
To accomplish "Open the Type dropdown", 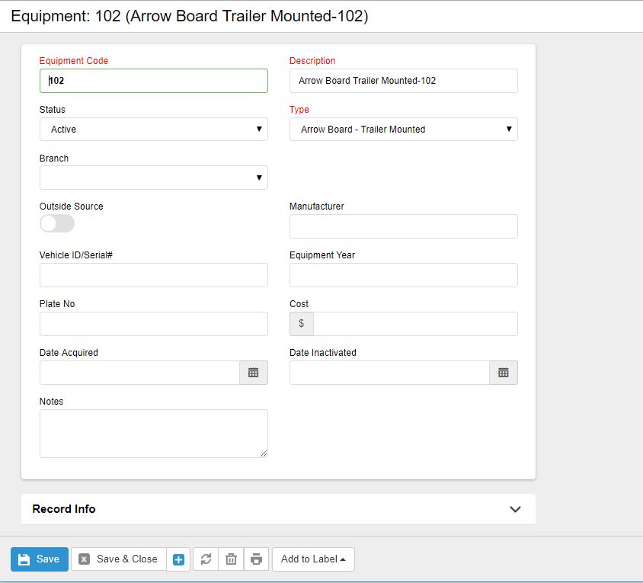I will (403, 130).
